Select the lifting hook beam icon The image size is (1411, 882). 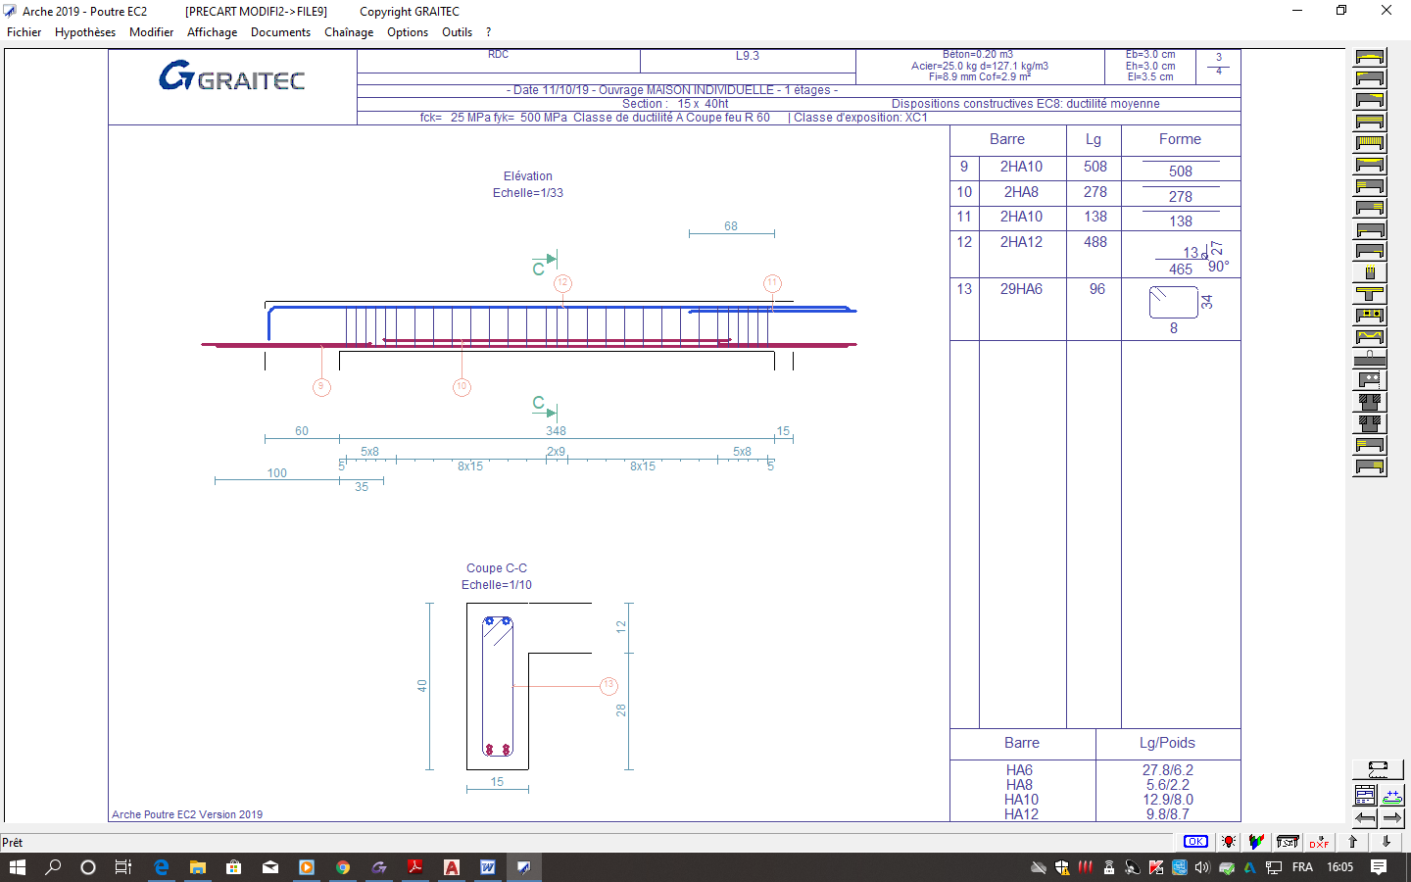pyautogui.click(x=1370, y=359)
